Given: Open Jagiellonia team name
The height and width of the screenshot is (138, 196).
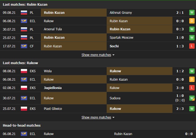Looking at the screenshot, I should tap(53, 88).
